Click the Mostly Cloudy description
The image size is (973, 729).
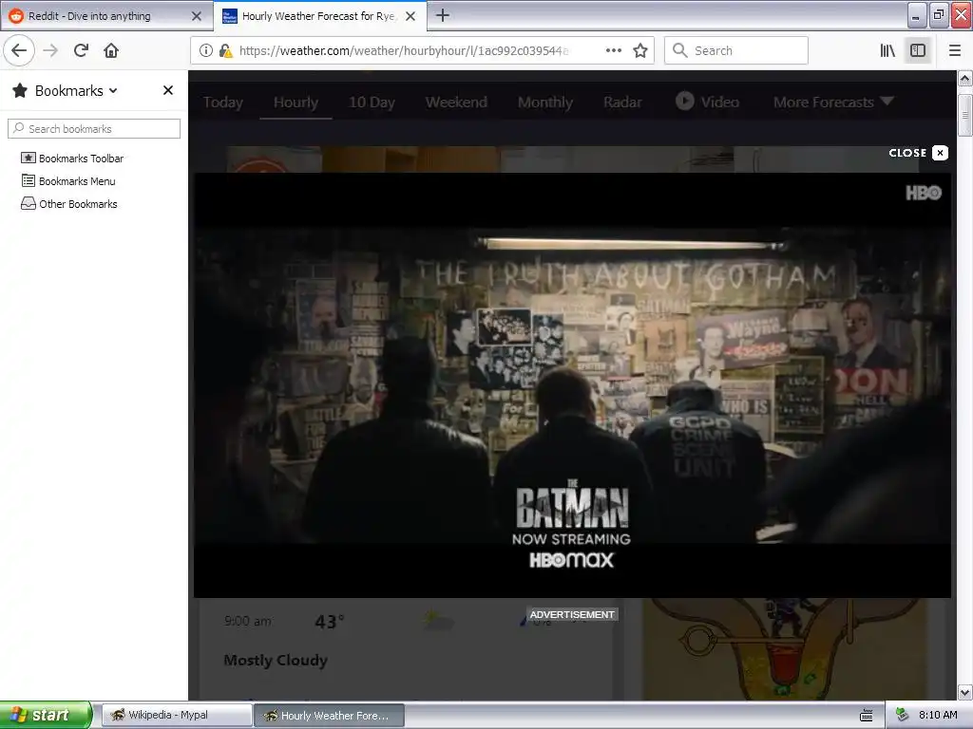pyautogui.click(x=276, y=661)
